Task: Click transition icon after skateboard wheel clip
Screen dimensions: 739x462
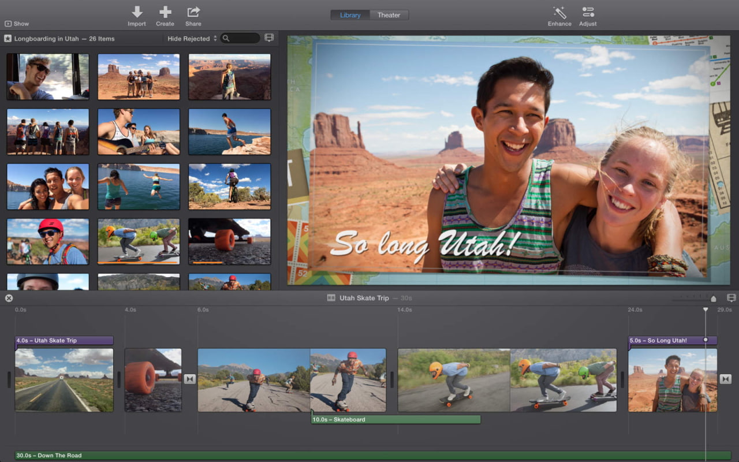Action: coord(190,379)
